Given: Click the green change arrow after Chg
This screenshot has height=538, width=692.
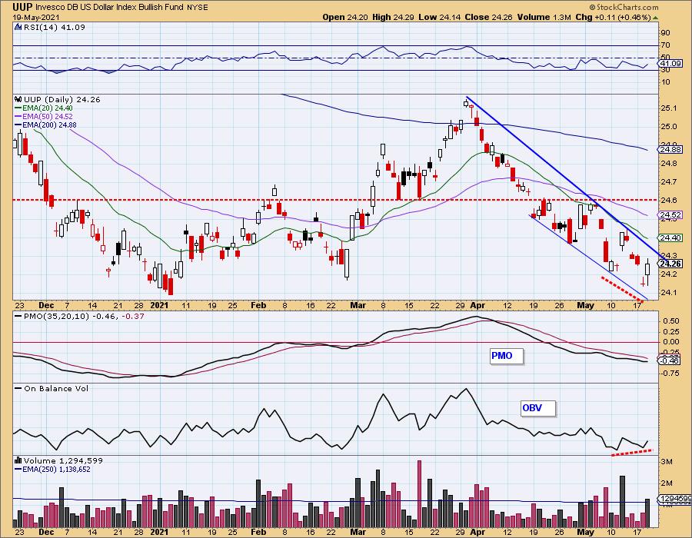Looking at the screenshot, I should [655, 18].
